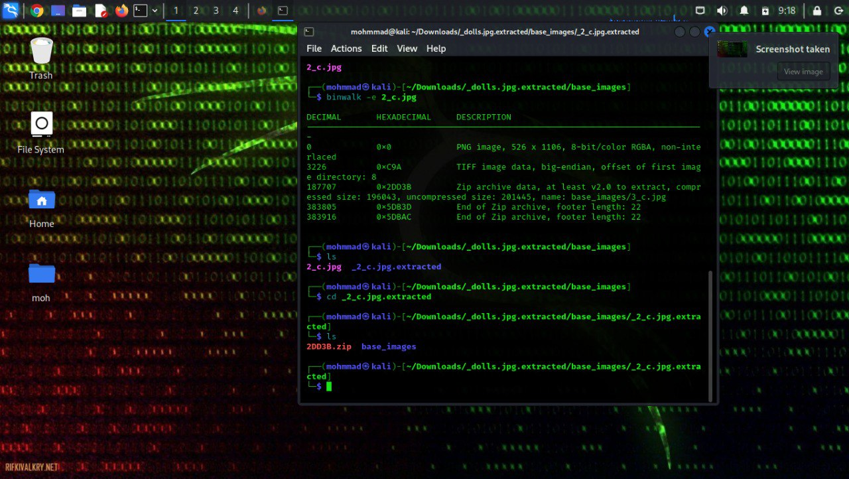Viewport: 849px width, 479px height.
Task: Open the network connection tray icon
Action: [700, 11]
